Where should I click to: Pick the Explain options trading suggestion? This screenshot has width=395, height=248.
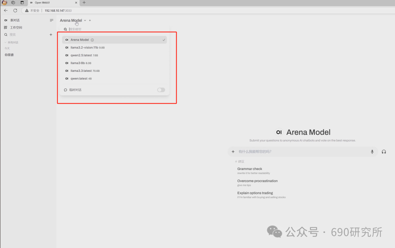[x=262, y=195]
